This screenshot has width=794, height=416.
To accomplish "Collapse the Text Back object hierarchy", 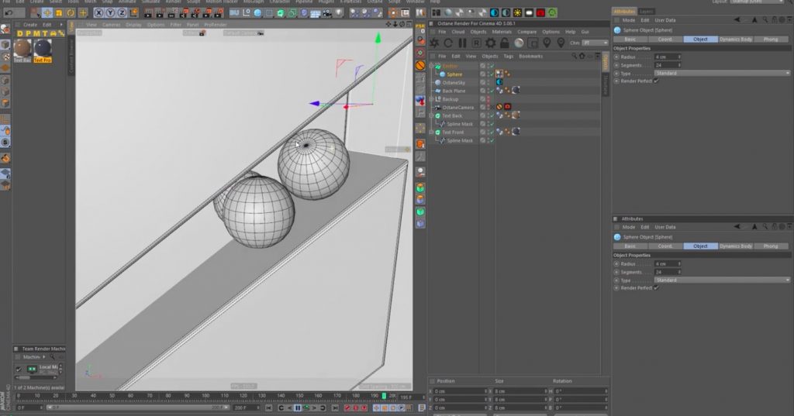I will (432, 115).
